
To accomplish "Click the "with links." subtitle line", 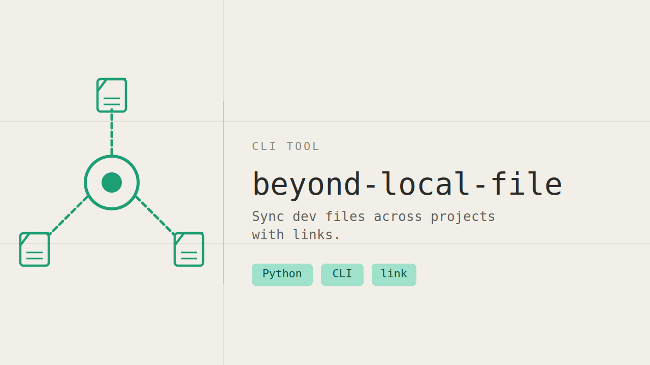I will click(x=296, y=235).
